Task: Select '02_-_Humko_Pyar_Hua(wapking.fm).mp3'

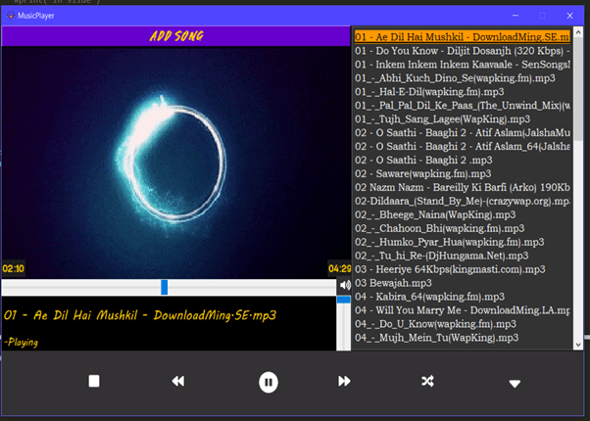Action: point(449,242)
